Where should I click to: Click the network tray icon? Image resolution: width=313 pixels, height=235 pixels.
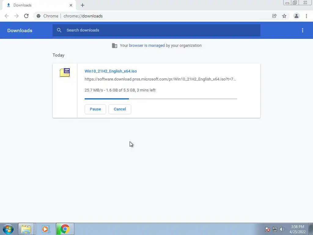pyautogui.click(x=275, y=229)
